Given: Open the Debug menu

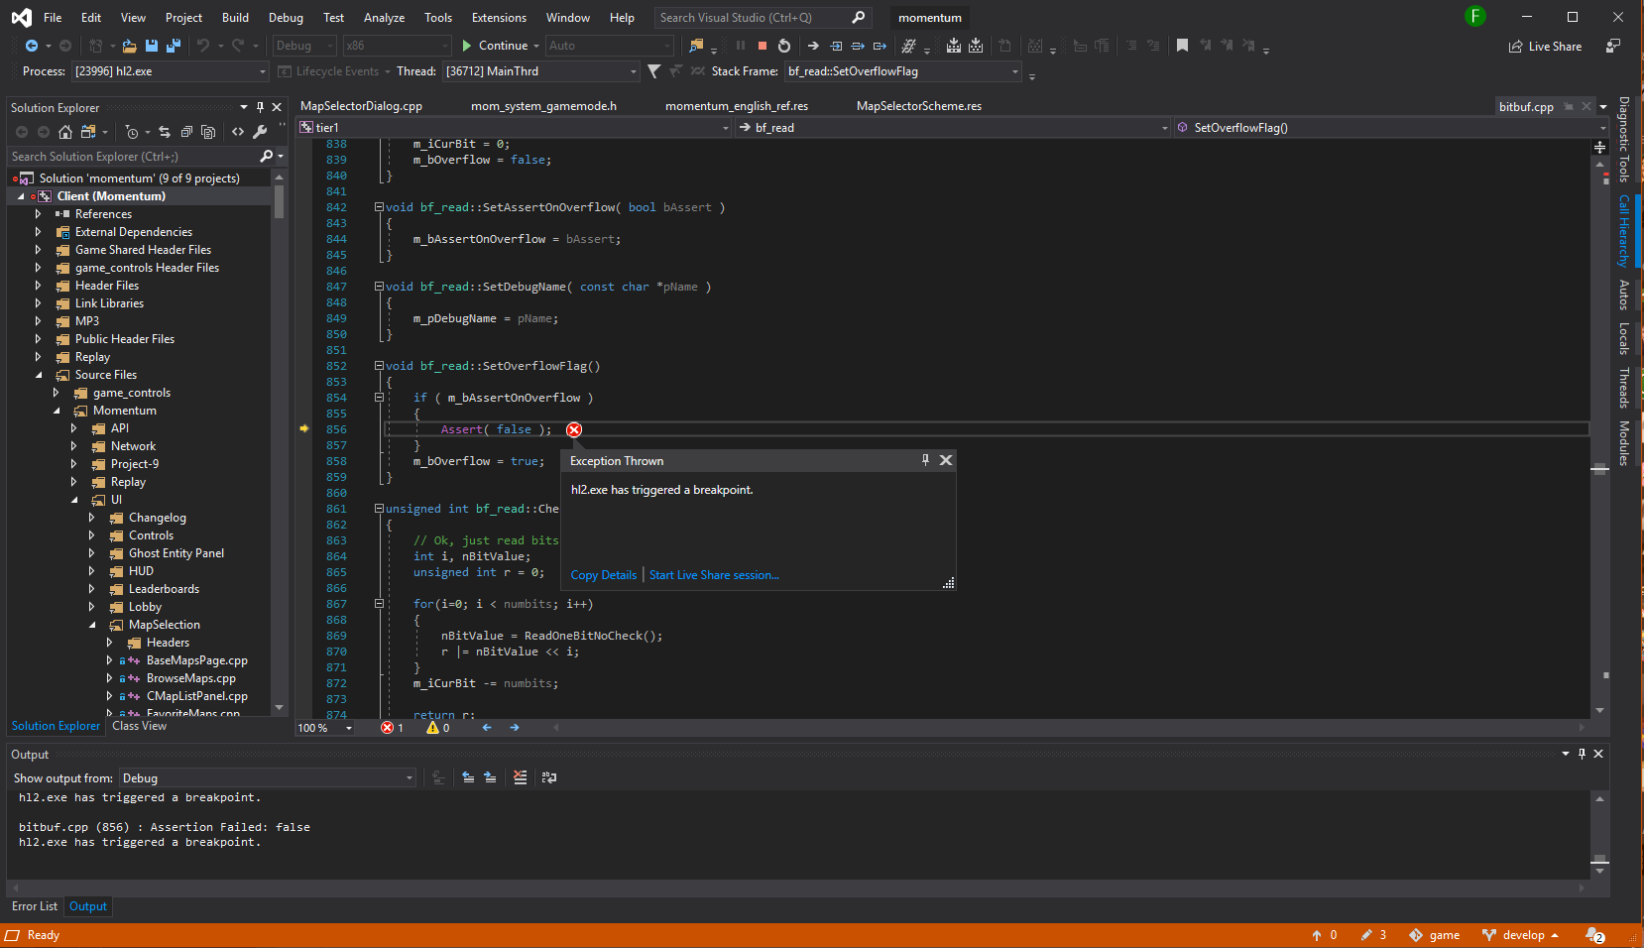Looking at the screenshot, I should tap(285, 17).
